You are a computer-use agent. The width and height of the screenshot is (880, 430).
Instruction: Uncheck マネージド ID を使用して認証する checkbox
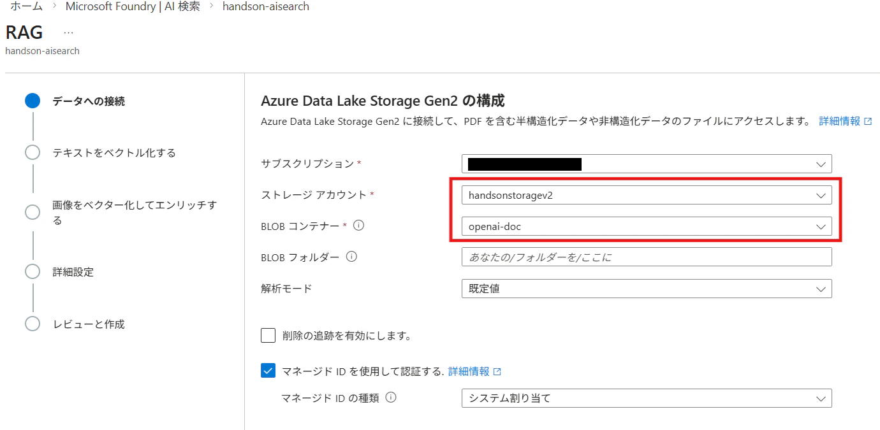tap(268, 371)
